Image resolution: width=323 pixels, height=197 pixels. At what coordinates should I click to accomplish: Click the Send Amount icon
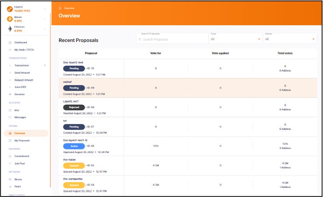point(10,73)
